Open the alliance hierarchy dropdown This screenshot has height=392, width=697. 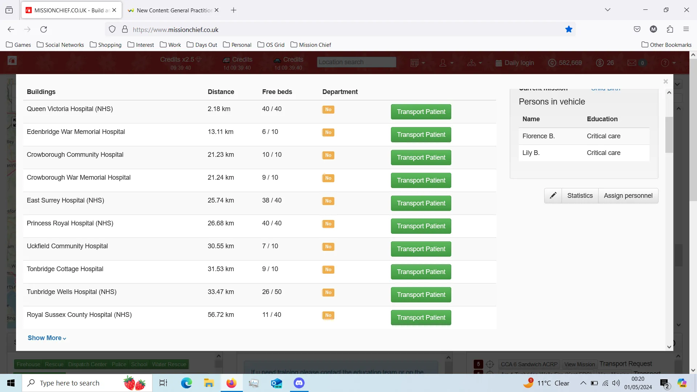[474, 63]
